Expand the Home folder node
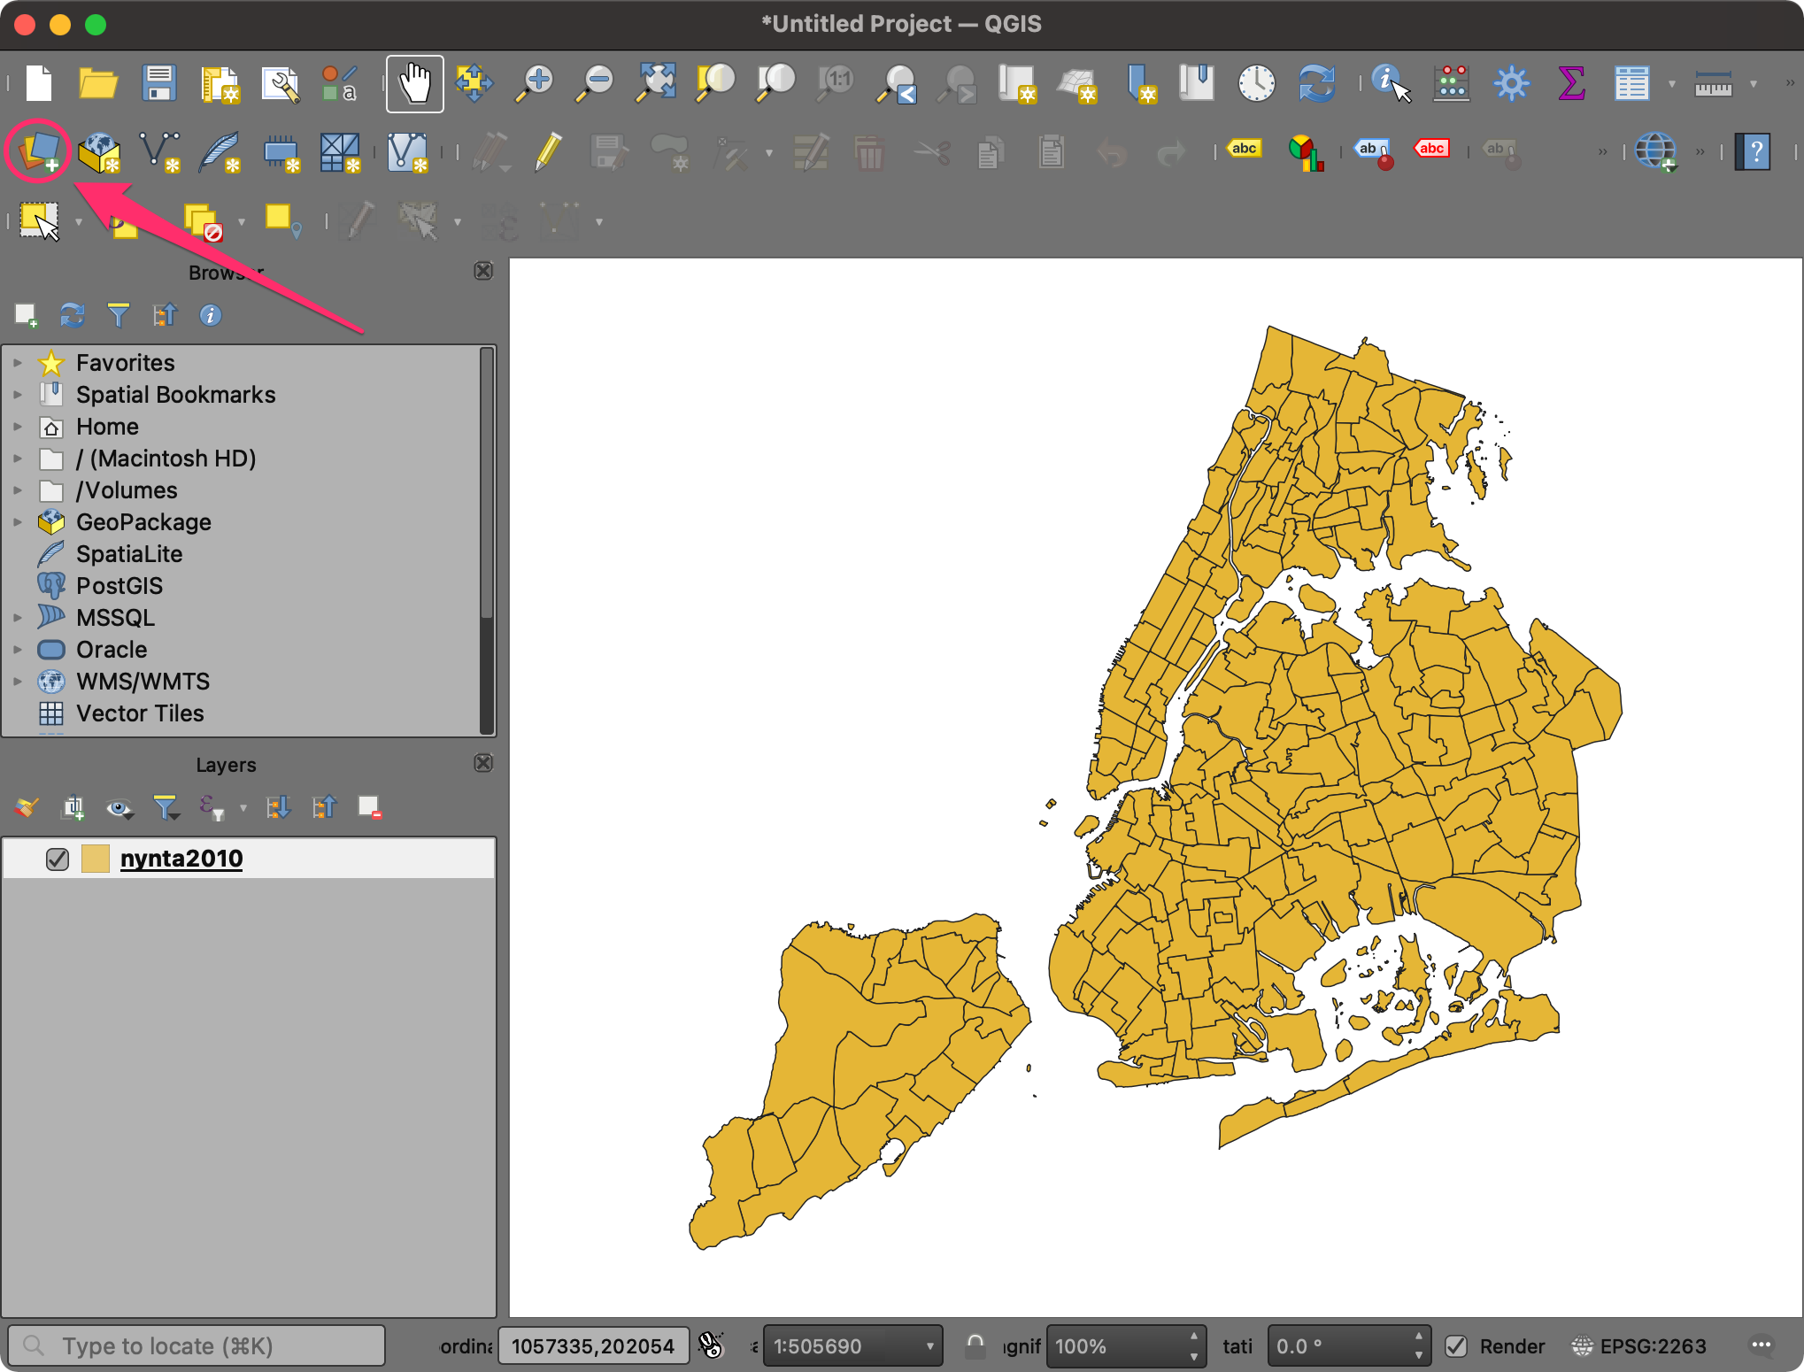The image size is (1804, 1372). [17, 427]
